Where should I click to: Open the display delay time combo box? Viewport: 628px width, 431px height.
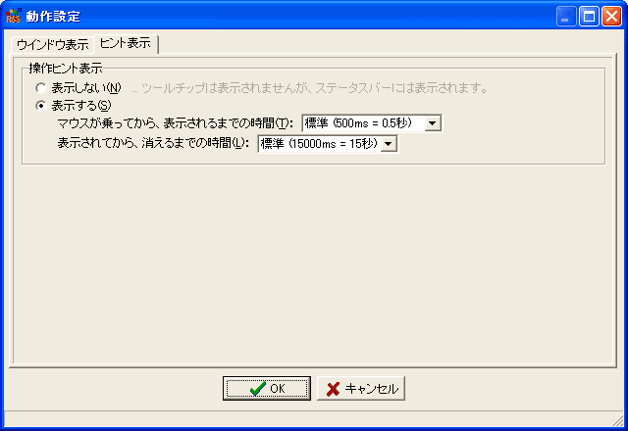tap(372, 123)
